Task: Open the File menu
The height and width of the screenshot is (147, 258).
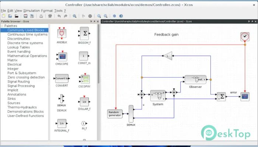Action: click(x=3, y=11)
